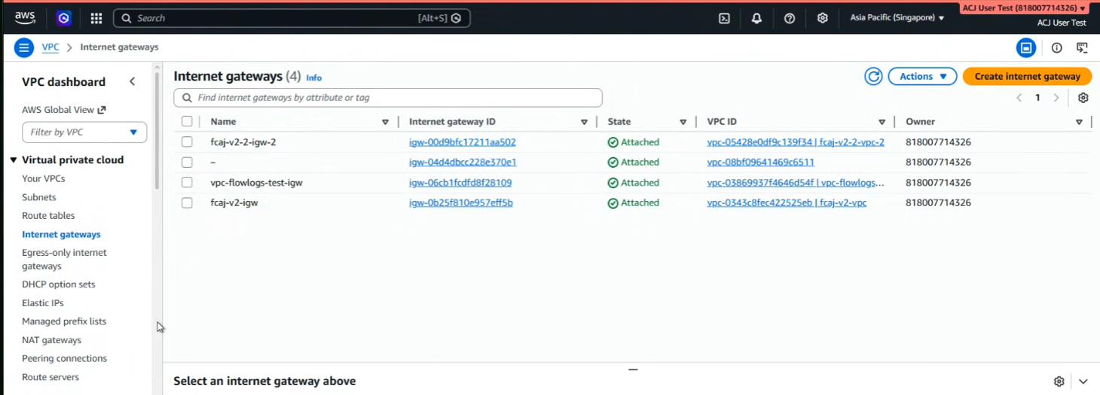Open the help question mark icon
The image size is (1100, 395).
click(x=790, y=18)
